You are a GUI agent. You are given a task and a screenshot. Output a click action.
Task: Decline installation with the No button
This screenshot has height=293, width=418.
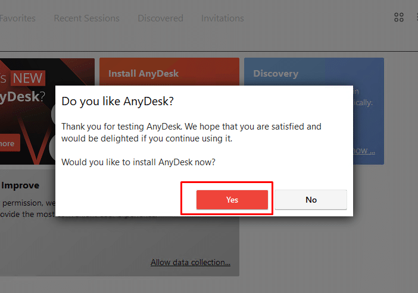(x=311, y=200)
